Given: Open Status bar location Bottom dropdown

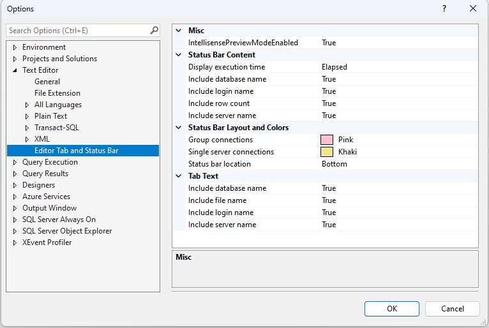Looking at the screenshot, I should [396, 164].
